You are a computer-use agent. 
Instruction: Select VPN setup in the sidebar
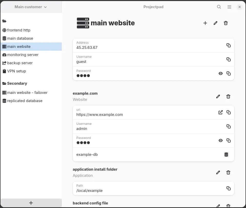pyautogui.click(x=31, y=71)
